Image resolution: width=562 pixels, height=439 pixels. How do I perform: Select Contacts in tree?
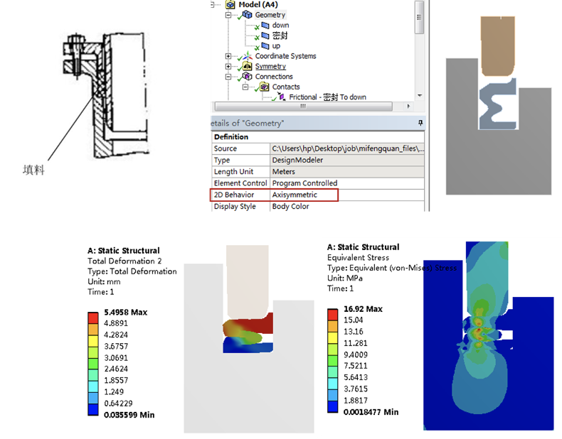[286, 87]
